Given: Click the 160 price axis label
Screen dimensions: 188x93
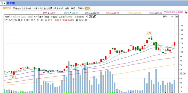Looking at the screenshot, I should (x=181, y=26).
